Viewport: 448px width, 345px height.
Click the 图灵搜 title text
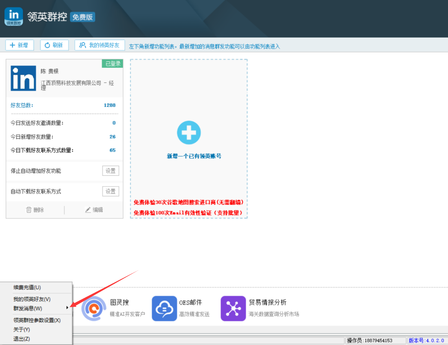pyautogui.click(x=119, y=302)
